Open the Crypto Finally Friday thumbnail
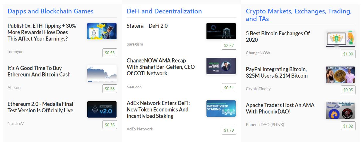Screen dimensions: 364x145 click(340, 75)
